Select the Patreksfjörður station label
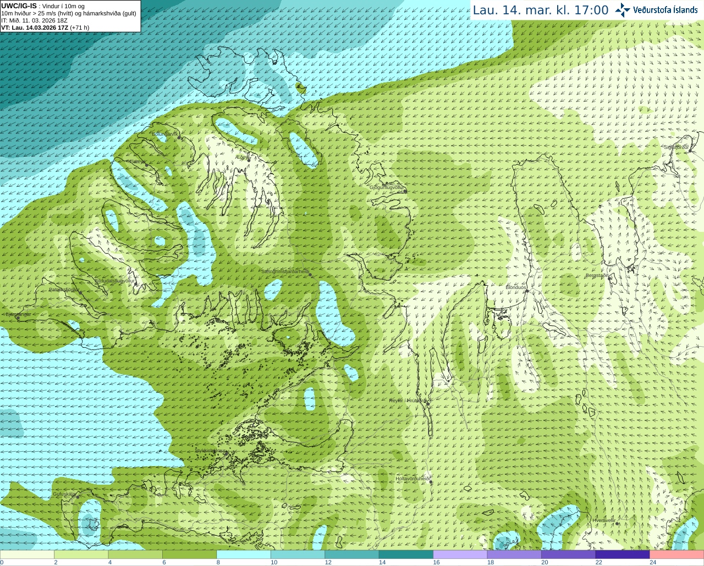The image size is (704, 566). (x=64, y=289)
